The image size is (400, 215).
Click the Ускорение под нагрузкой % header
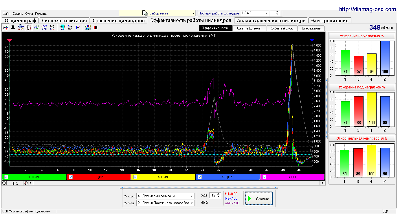pos(362,87)
